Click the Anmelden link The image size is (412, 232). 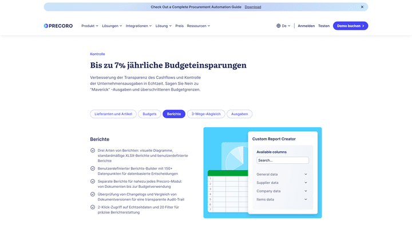click(306, 26)
